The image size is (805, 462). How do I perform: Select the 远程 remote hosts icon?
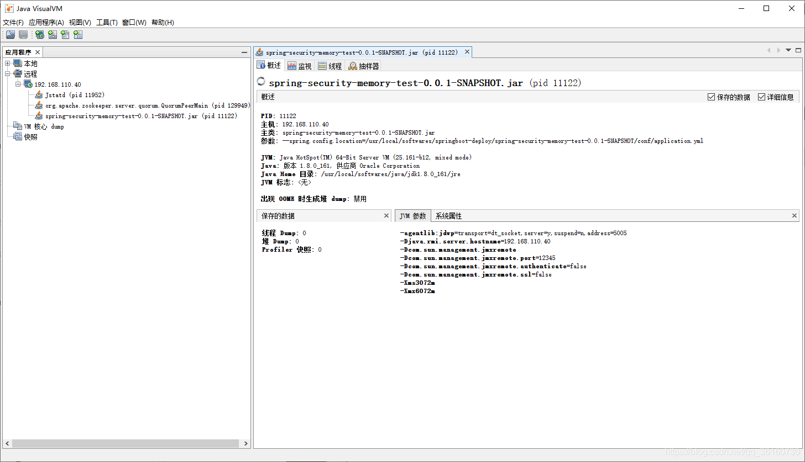point(18,73)
